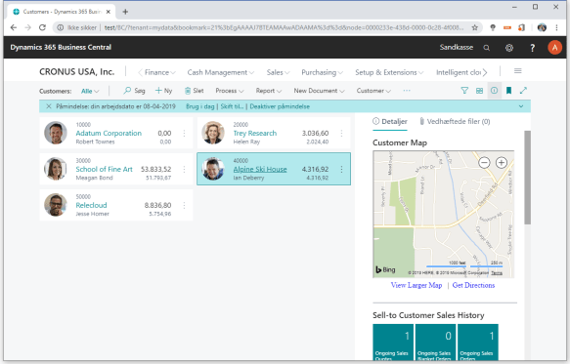Go back in the browser

(14, 27)
